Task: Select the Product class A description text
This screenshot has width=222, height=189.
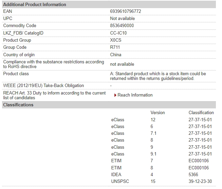Action: (x=158, y=76)
